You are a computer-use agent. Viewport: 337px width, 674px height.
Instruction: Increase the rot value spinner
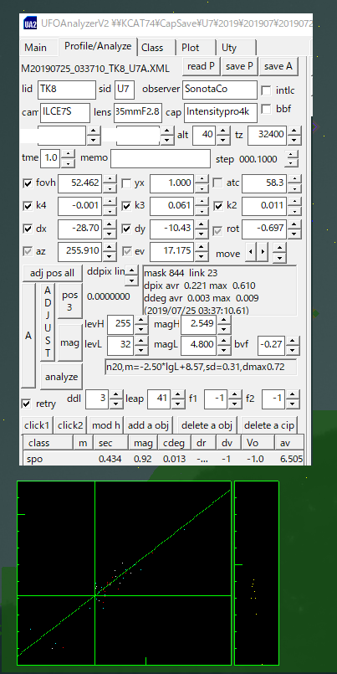294,224
